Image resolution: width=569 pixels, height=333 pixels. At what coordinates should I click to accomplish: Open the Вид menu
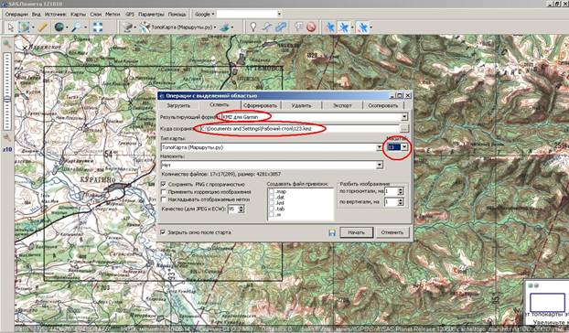pyautogui.click(x=37, y=14)
